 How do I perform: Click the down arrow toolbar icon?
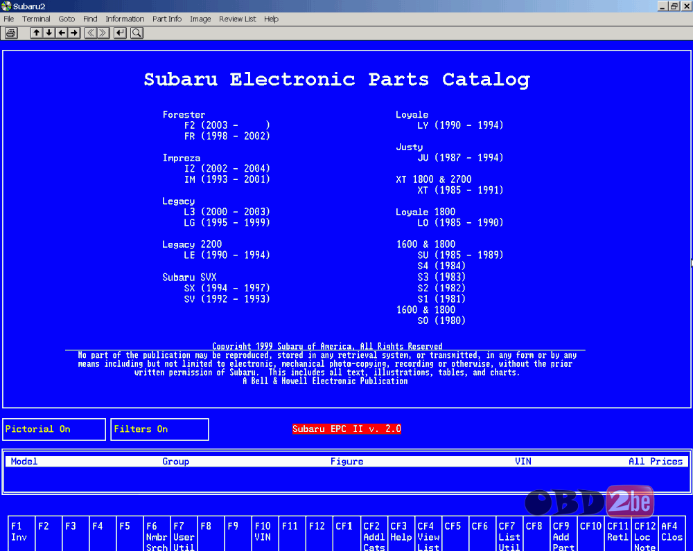pos(49,33)
